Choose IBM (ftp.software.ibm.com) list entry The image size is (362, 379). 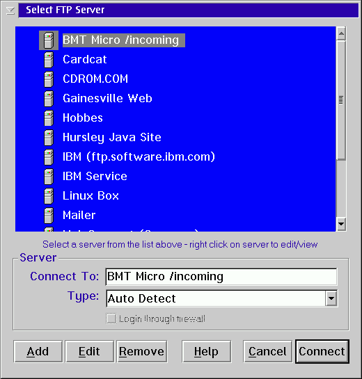[x=139, y=157]
